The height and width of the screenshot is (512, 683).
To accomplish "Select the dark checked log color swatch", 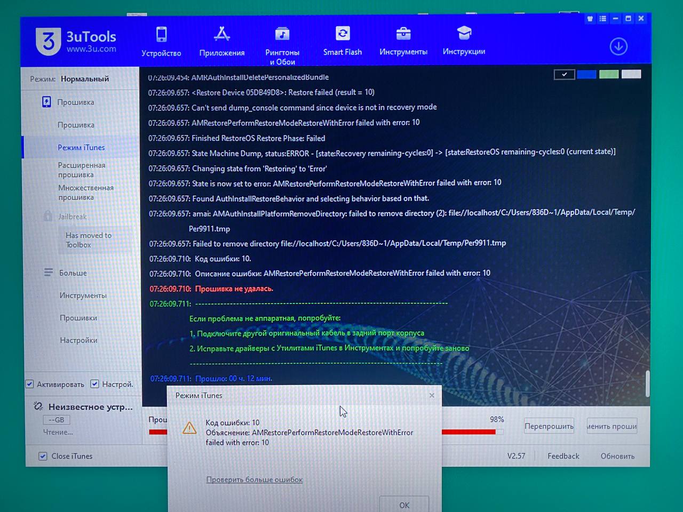I will [x=564, y=74].
